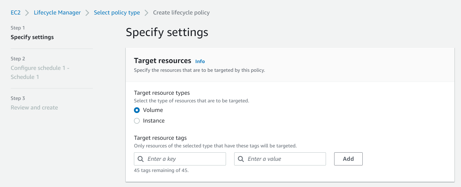
Task: Click the Target resource tags label
Action: pyautogui.click(x=160, y=138)
